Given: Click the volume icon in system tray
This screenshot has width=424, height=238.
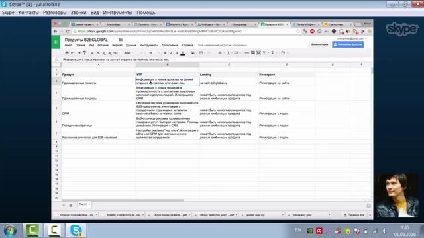Looking at the screenshot, I should (384, 231).
